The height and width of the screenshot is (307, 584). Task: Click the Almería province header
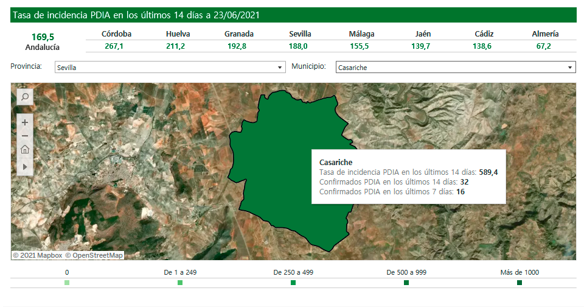click(545, 34)
